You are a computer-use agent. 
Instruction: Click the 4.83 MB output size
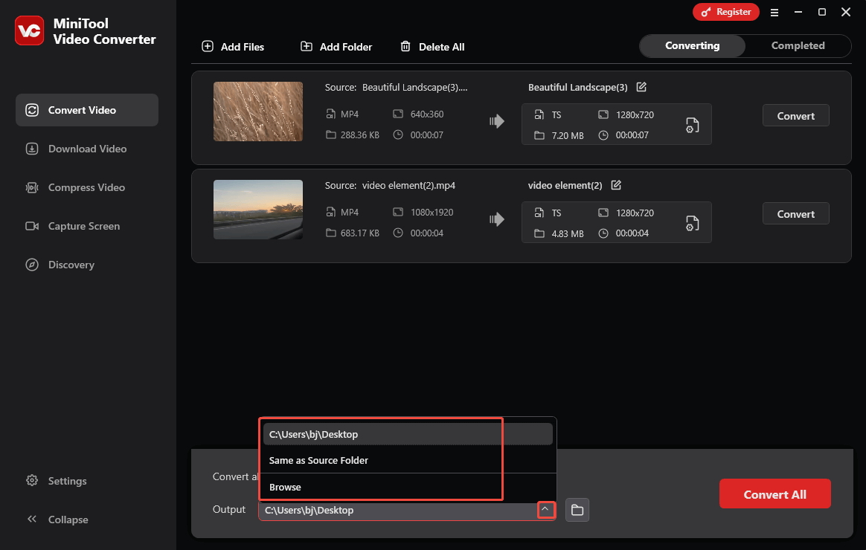point(567,234)
